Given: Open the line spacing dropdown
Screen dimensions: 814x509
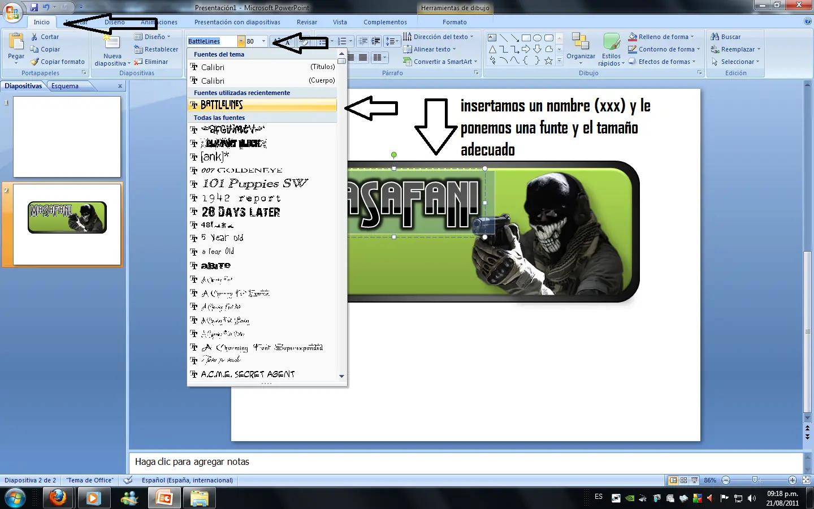Looking at the screenshot, I should (392, 41).
